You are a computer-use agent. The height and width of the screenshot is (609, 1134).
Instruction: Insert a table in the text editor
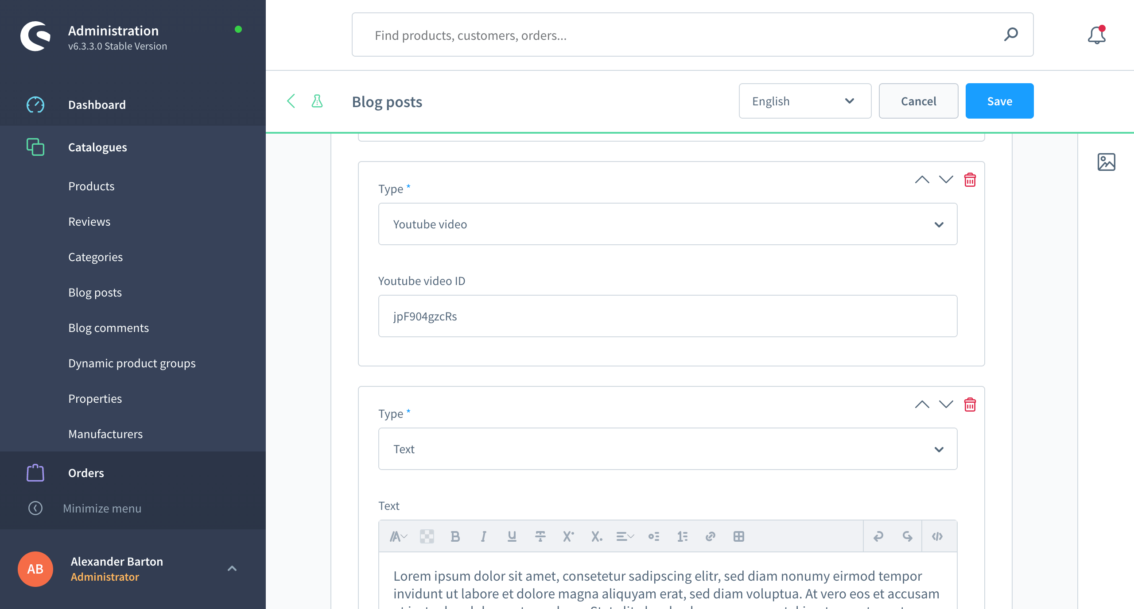click(x=738, y=536)
